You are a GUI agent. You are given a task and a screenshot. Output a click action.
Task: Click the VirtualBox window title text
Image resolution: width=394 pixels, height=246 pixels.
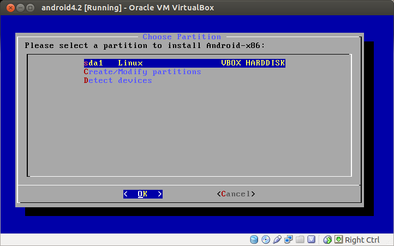[128, 8]
